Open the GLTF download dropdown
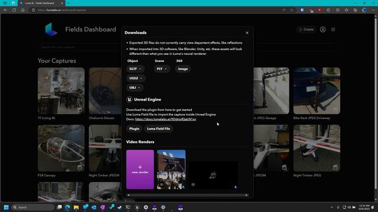The image size is (378, 212). tap(135, 69)
